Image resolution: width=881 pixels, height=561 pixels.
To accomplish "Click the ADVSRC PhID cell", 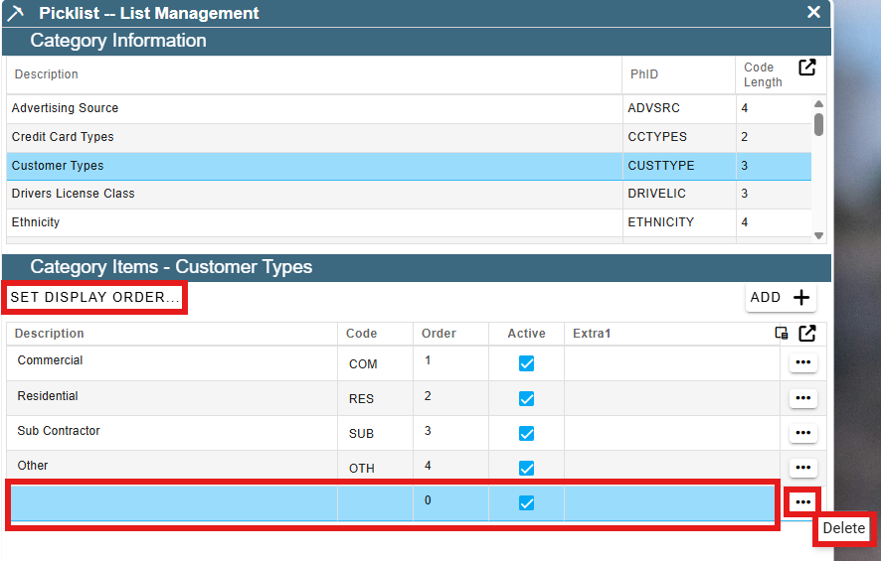I will click(x=679, y=109).
